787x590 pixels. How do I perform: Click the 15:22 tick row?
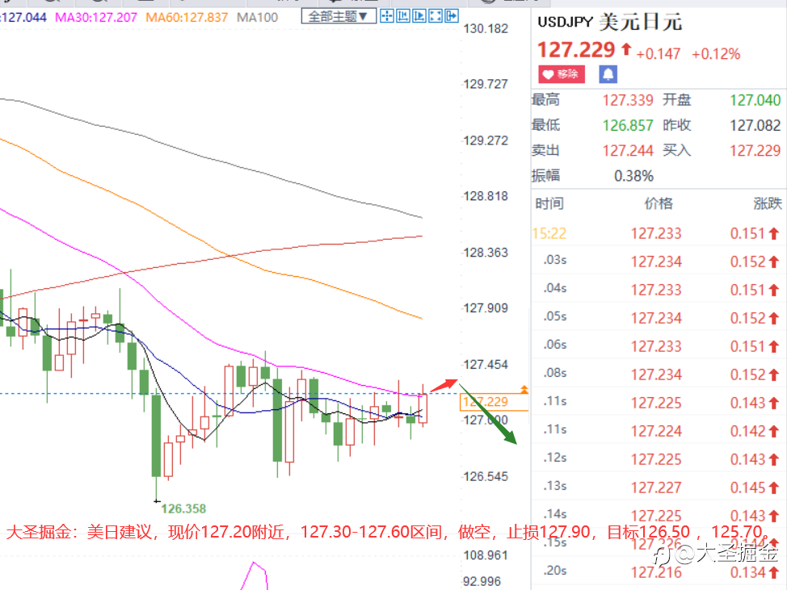point(657,233)
